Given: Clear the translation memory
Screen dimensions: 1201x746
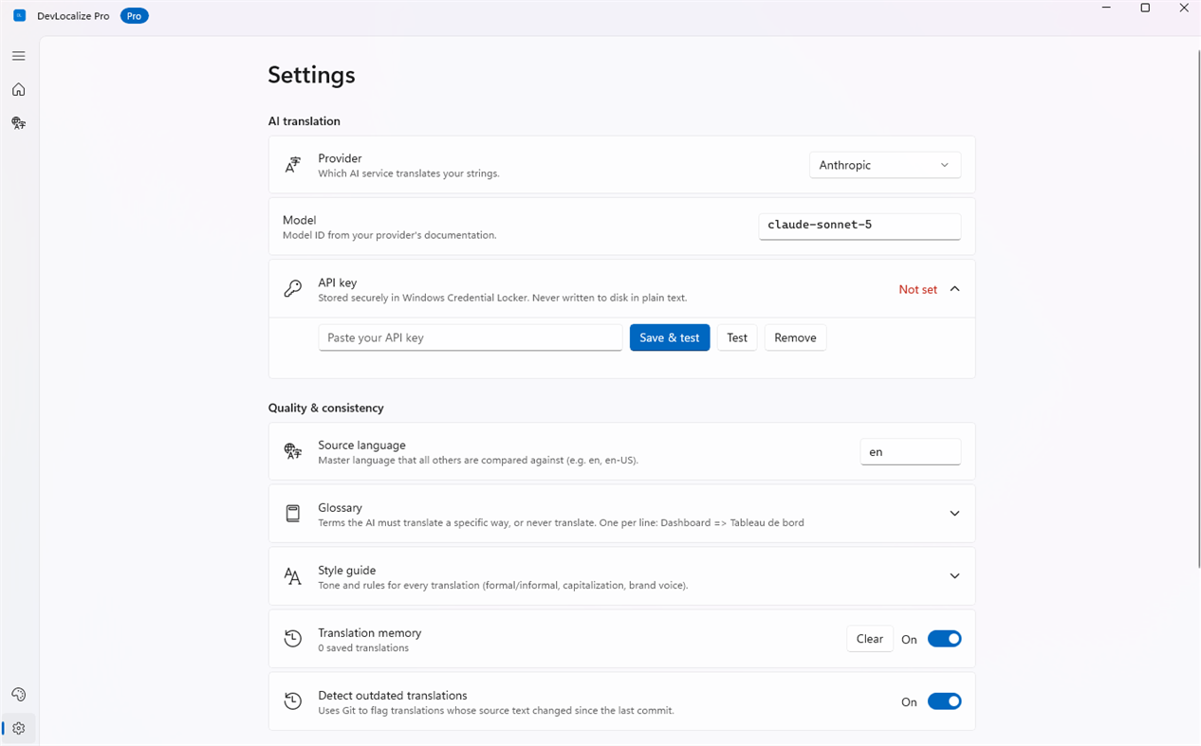Looking at the screenshot, I should [x=870, y=639].
